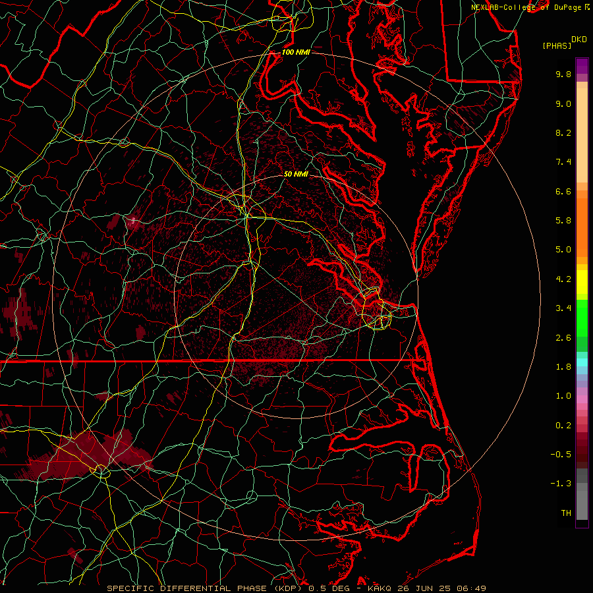Click the 50 NMI range ring label
The image size is (593, 593).
pyautogui.click(x=296, y=174)
